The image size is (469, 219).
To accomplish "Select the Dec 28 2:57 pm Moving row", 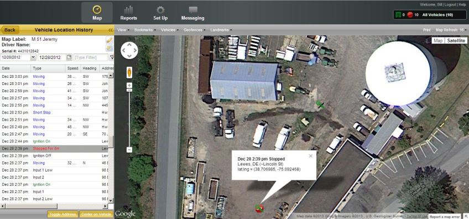I will click(54, 98).
